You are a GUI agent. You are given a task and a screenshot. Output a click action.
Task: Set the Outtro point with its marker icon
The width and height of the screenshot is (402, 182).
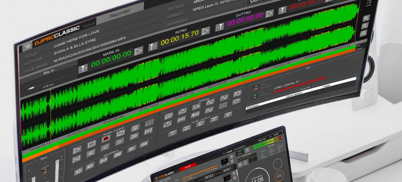(x=219, y=27)
